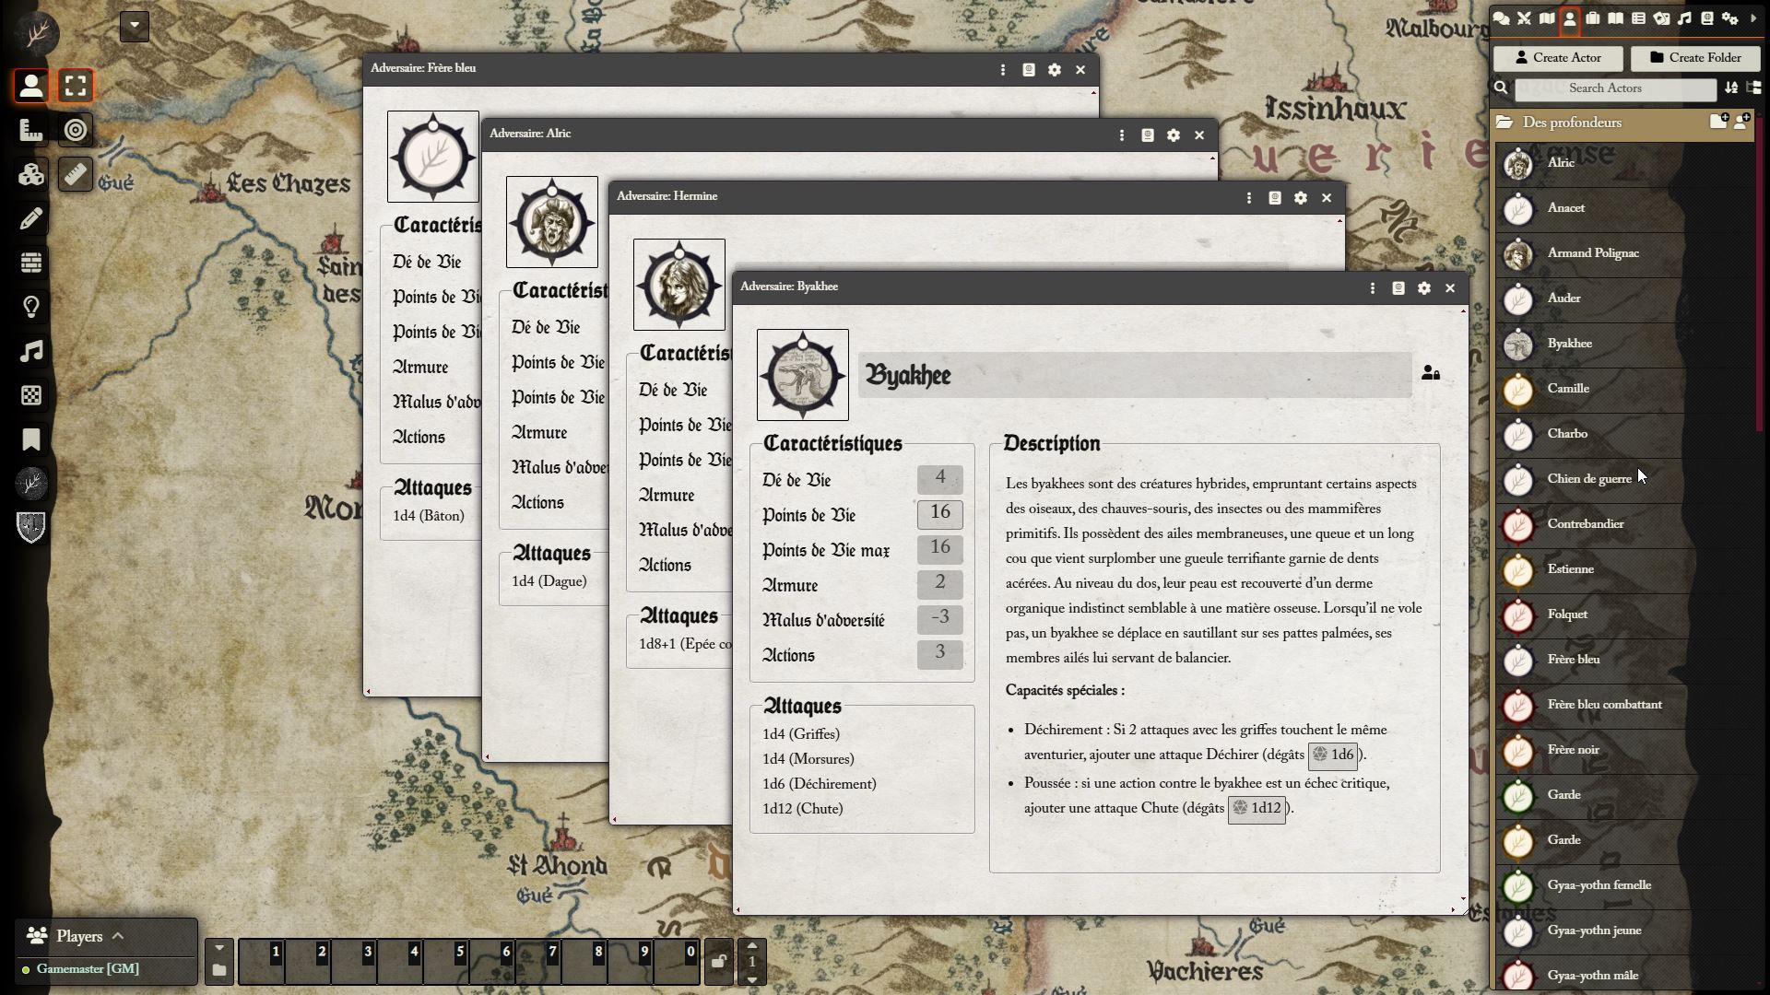Image resolution: width=1770 pixels, height=995 pixels.
Task: Select the Wall controls brick icon
Action: pyautogui.click(x=31, y=263)
